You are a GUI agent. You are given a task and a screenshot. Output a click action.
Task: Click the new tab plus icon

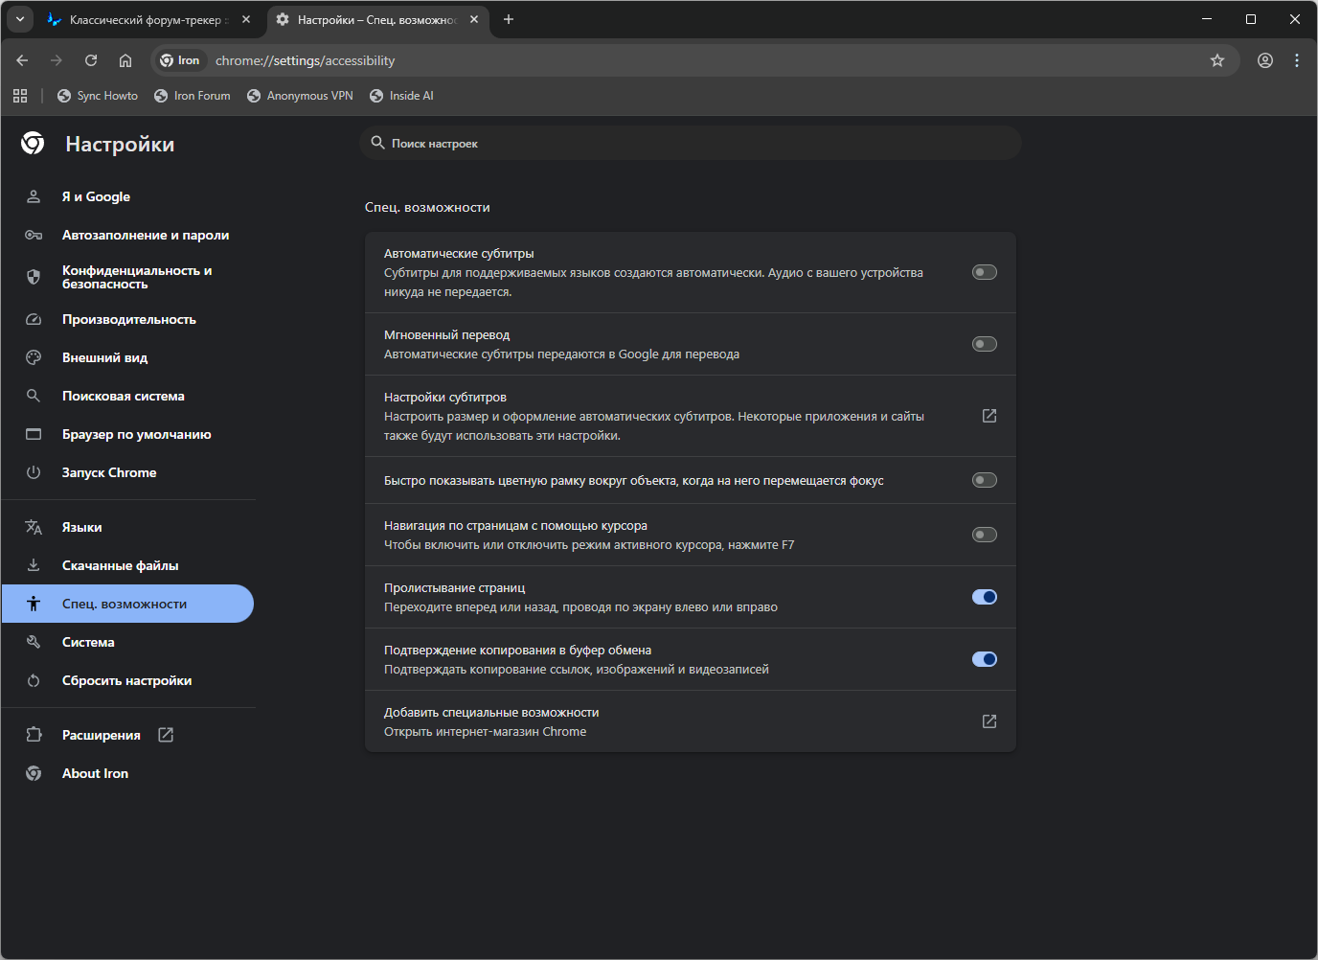point(509,19)
